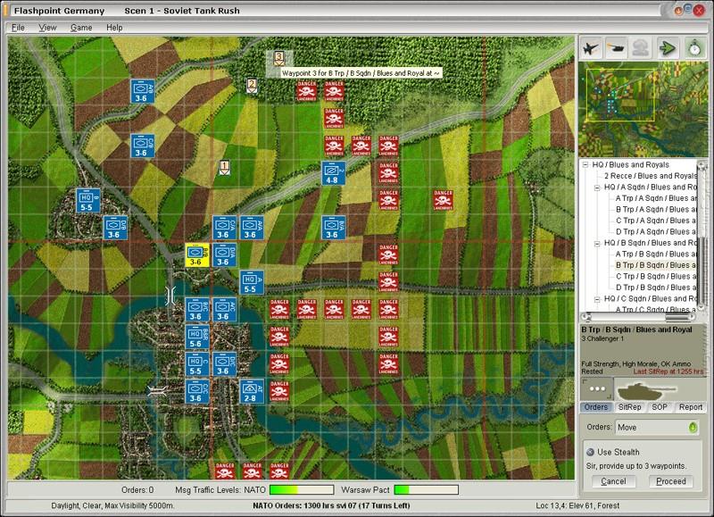Click the three-dot formation box beside the tank
The width and height of the screenshot is (714, 517).
tap(596, 389)
